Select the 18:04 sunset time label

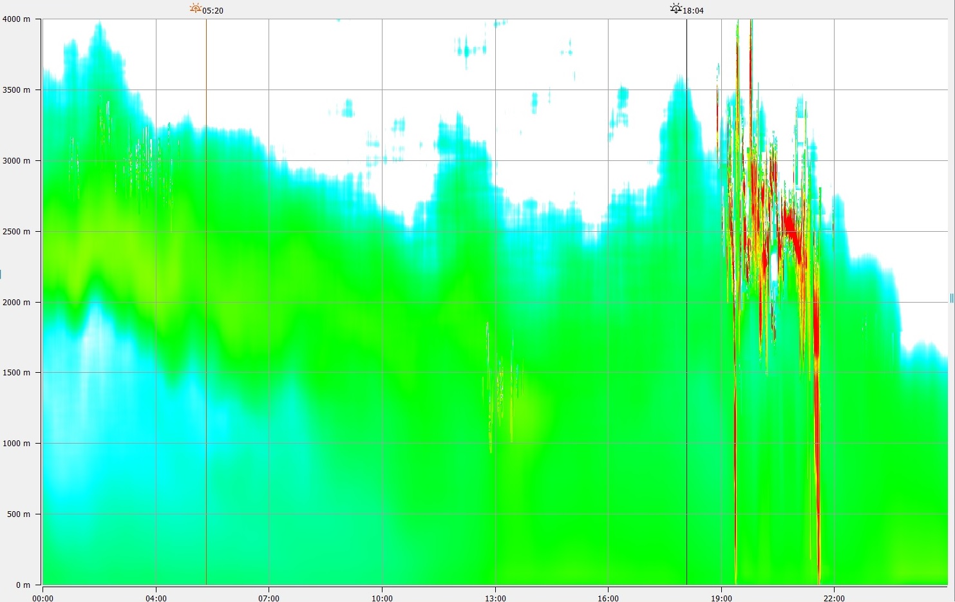click(694, 11)
